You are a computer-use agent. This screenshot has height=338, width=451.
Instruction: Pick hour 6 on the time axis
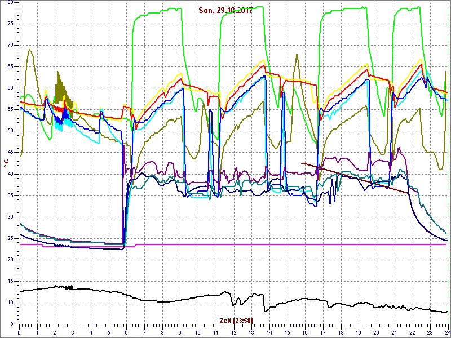point(126,333)
